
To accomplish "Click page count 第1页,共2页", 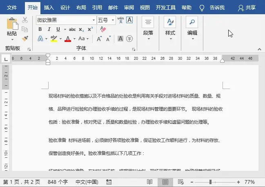I will click(22, 182).
